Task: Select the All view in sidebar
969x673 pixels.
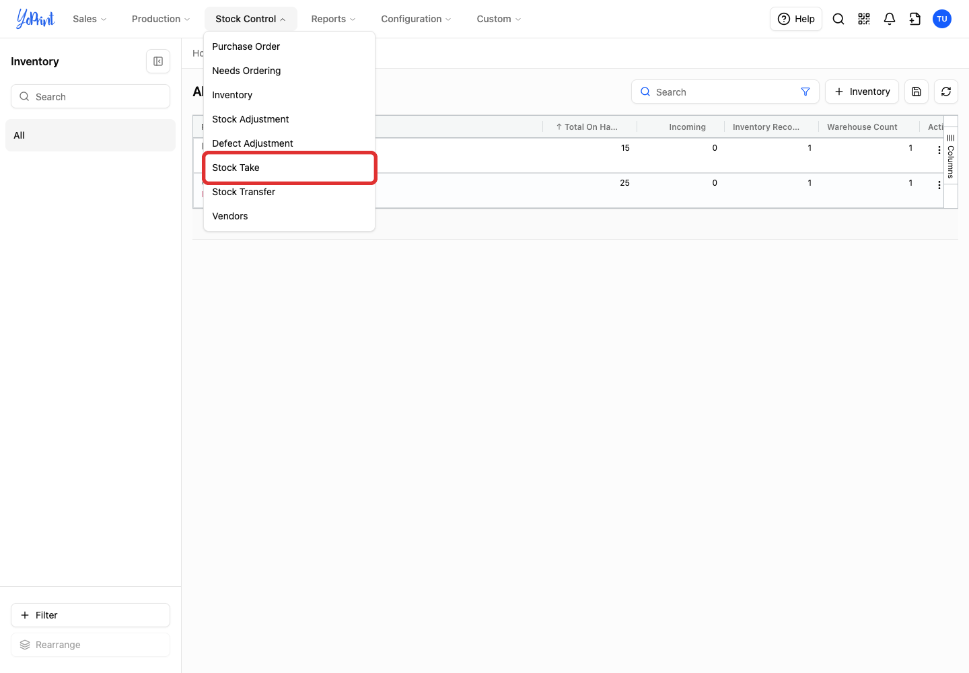Action: 90,135
